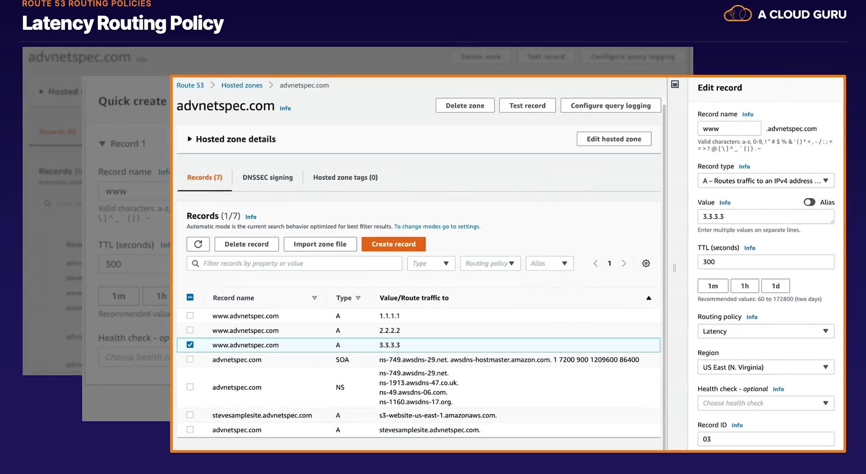Screen dimensions: 866x474
Task: Click the Delete record button
Action: pos(246,244)
